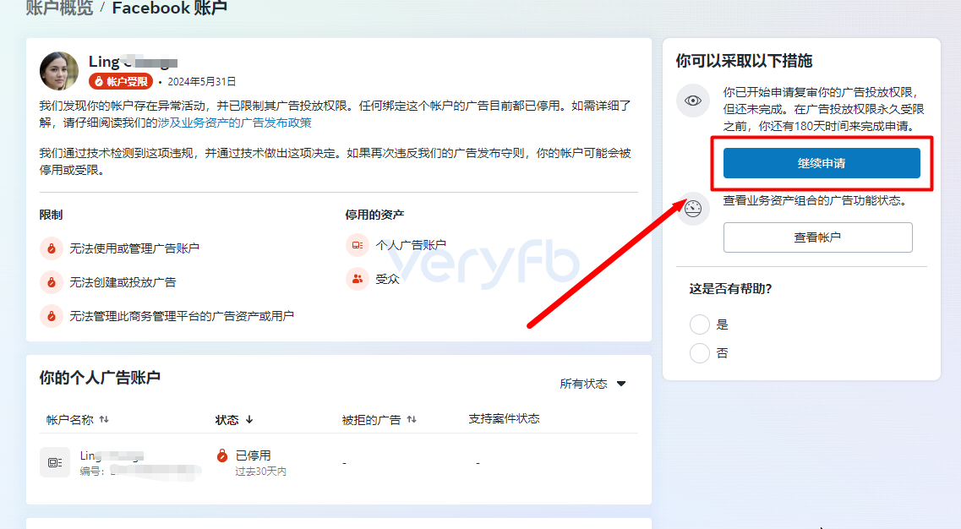Click the 查看帐户 button
This screenshot has width=961, height=529.
coord(817,237)
